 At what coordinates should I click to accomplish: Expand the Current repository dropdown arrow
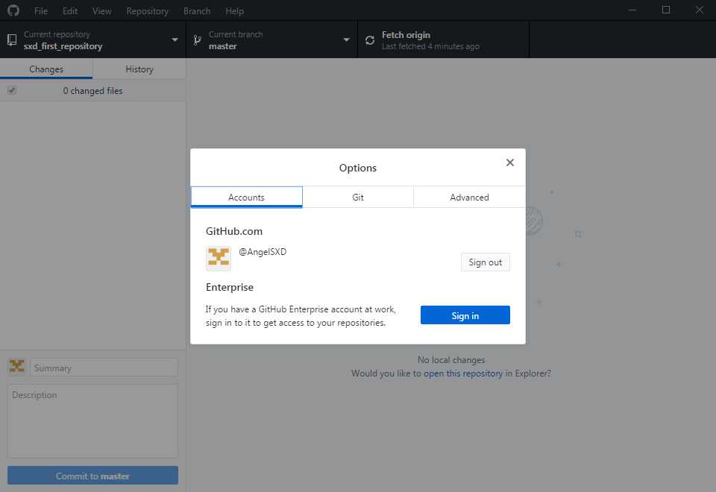pyautogui.click(x=175, y=40)
